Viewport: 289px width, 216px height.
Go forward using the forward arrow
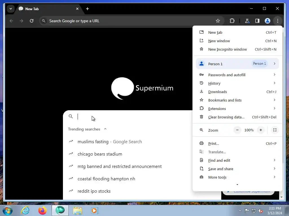click(x=21, y=21)
